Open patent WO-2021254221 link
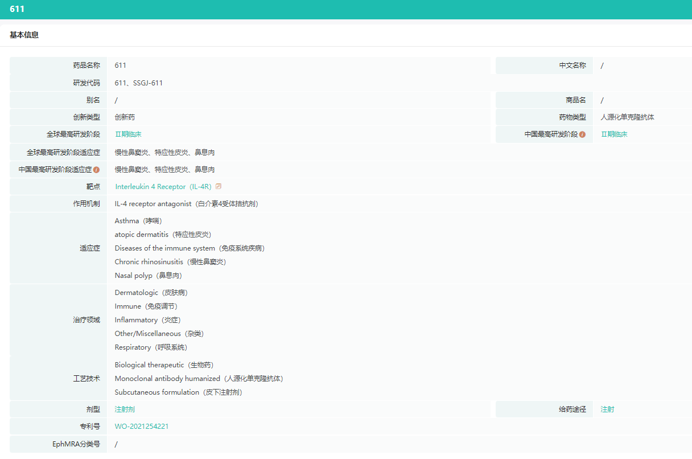 pyautogui.click(x=142, y=427)
